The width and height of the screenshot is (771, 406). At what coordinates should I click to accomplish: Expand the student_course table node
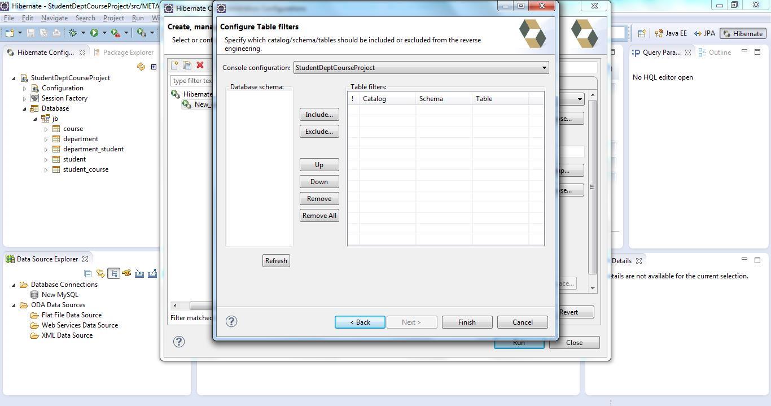click(x=46, y=169)
